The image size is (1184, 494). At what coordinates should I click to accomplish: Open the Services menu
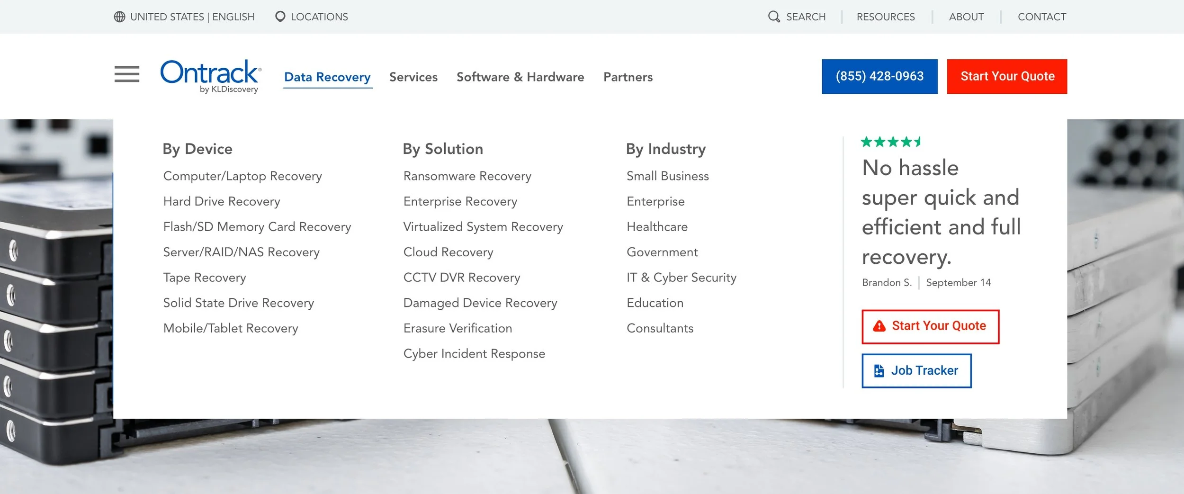pos(413,77)
